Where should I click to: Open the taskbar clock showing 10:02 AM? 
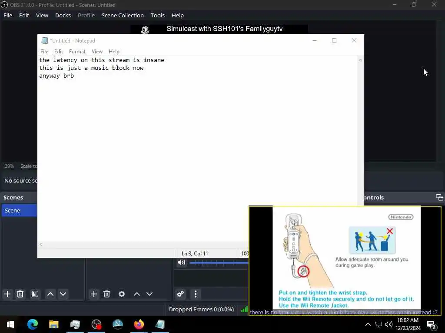click(x=408, y=324)
